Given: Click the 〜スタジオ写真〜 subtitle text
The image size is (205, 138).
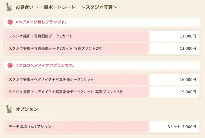Looking at the screenshot, I should 99,7.
